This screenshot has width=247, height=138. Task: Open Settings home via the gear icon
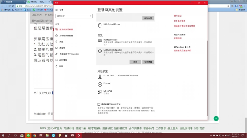57,10
